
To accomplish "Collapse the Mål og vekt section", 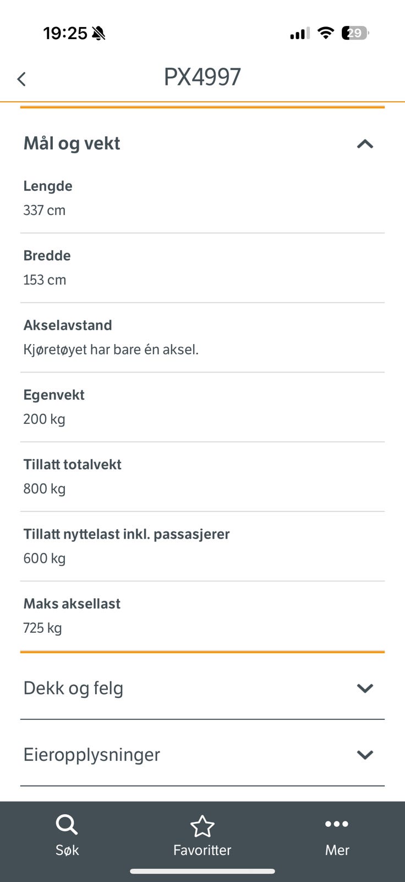I will coord(365,144).
